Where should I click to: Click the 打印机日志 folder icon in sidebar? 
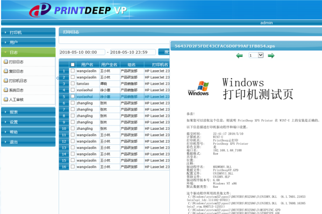click(6, 80)
